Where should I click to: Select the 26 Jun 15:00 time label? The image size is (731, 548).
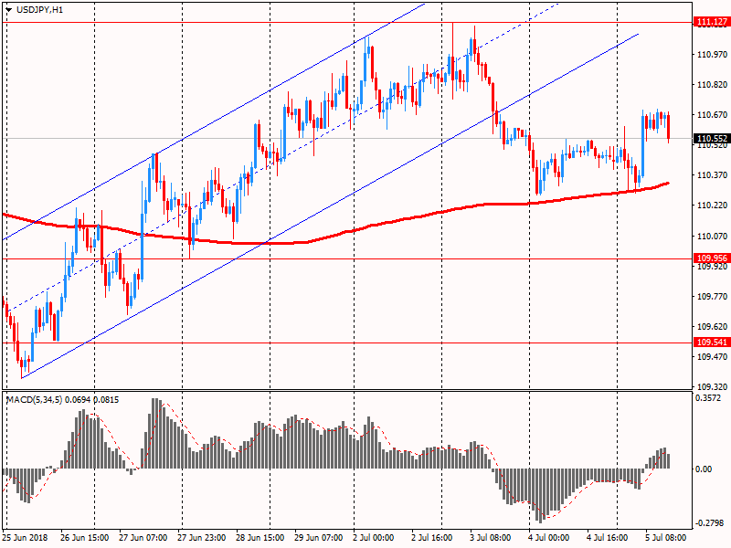tap(85, 538)
